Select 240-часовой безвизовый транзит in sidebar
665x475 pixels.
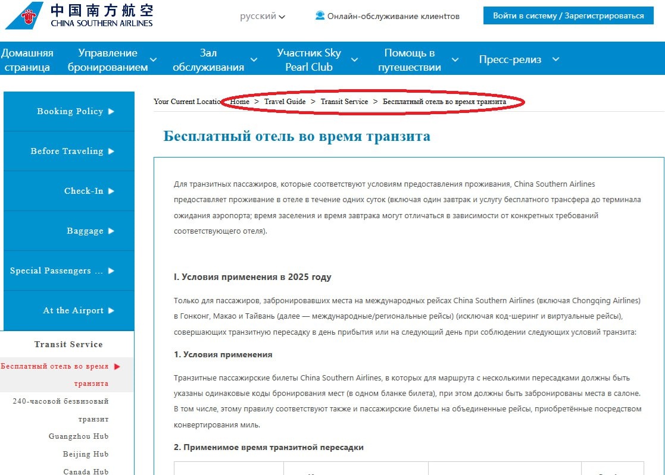tap(68, 410)
